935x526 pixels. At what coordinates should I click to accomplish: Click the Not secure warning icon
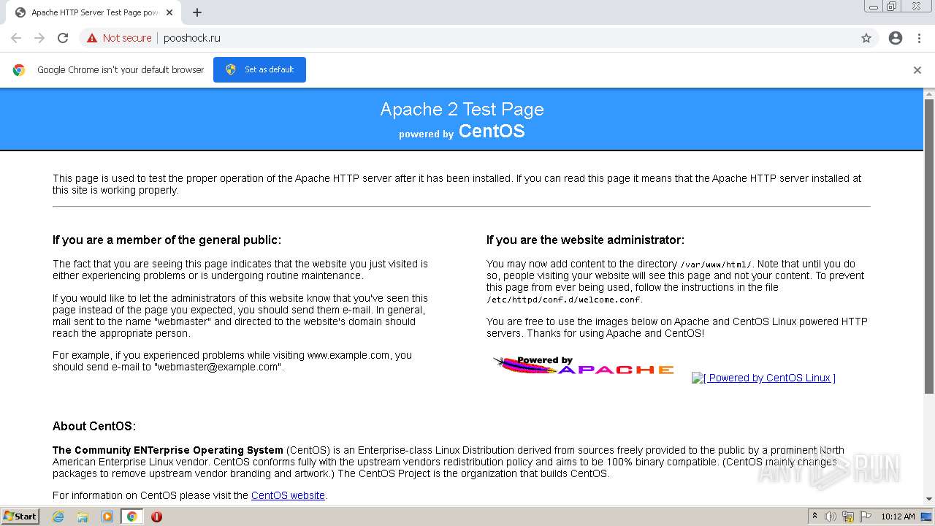(x=92, y=38)
